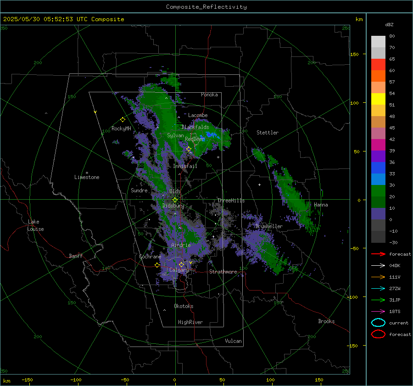Screen dimensions: 413x386
Task: Click the yellow diamond at radar center near Olds
Action: 175,200
